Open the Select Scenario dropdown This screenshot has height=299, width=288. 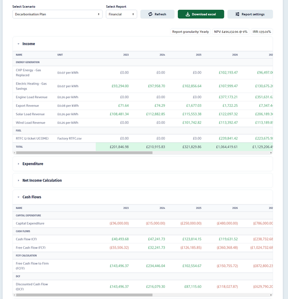[x=57, y=14]
